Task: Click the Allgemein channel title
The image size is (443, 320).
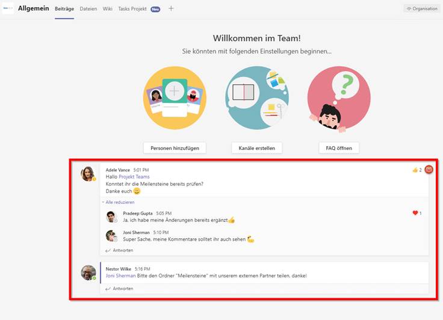Action: tap(33, 8)
